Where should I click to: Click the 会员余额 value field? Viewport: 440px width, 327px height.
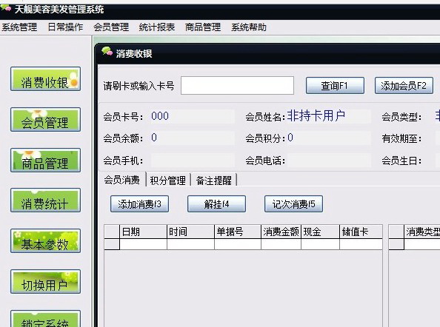[x=193, y=138]
